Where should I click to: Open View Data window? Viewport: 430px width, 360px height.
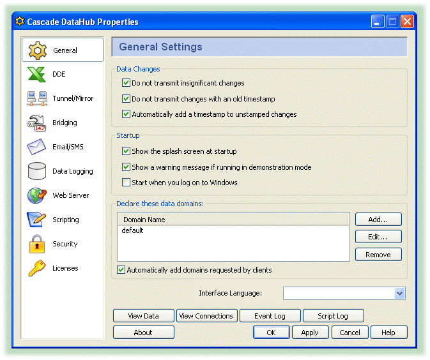(x=143, y=316)
